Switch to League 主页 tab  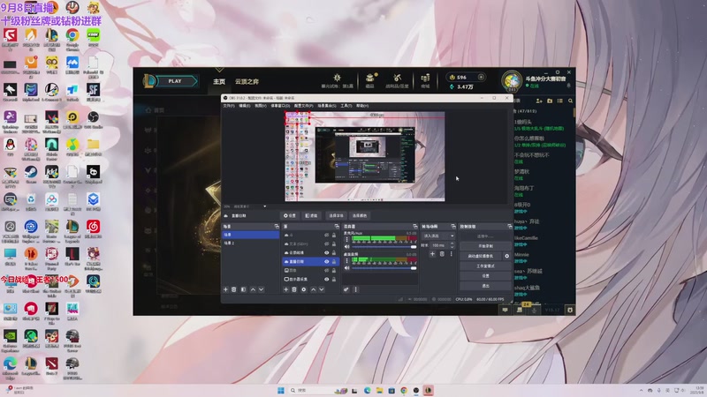[x=219, y=81]
